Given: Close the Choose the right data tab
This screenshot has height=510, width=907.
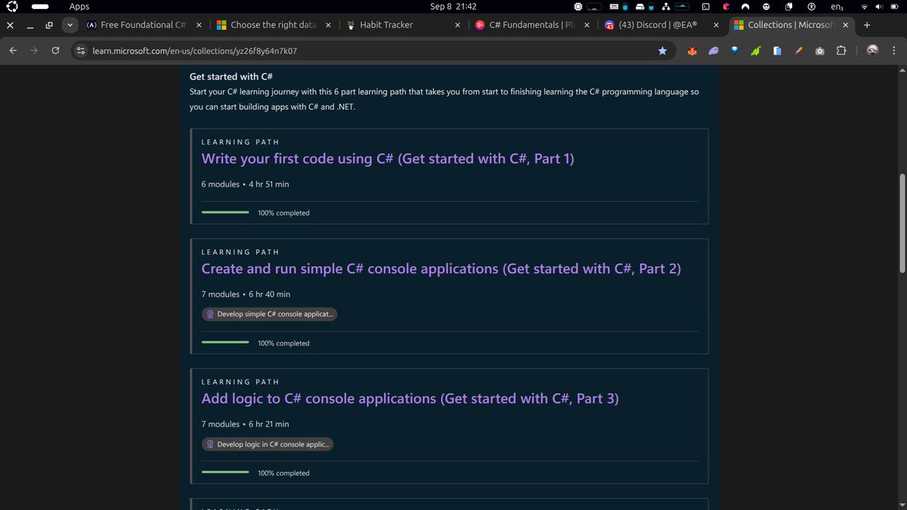Looking at the screenshot, I should pos(328,25).
